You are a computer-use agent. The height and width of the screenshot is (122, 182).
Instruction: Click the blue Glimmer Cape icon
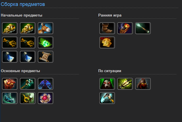point(45,84)
